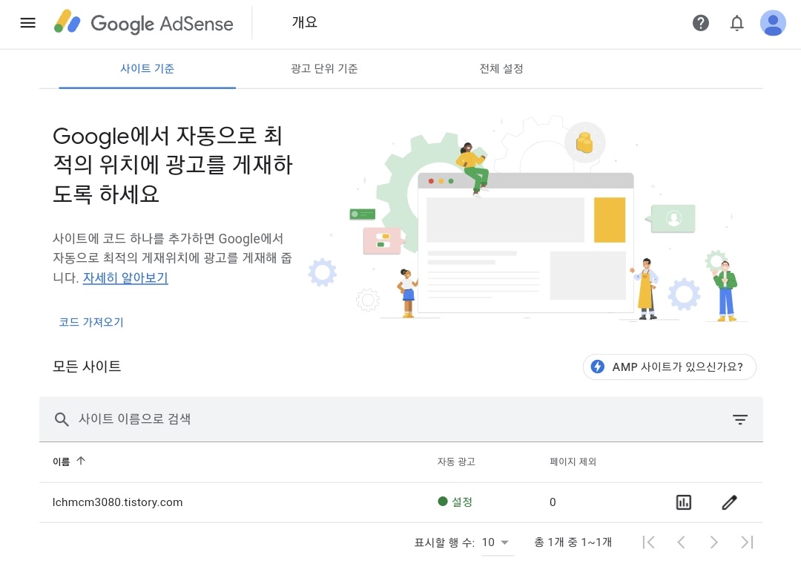
Task: Open the 자세히 알아보기 link
Action: click(125, 278)
